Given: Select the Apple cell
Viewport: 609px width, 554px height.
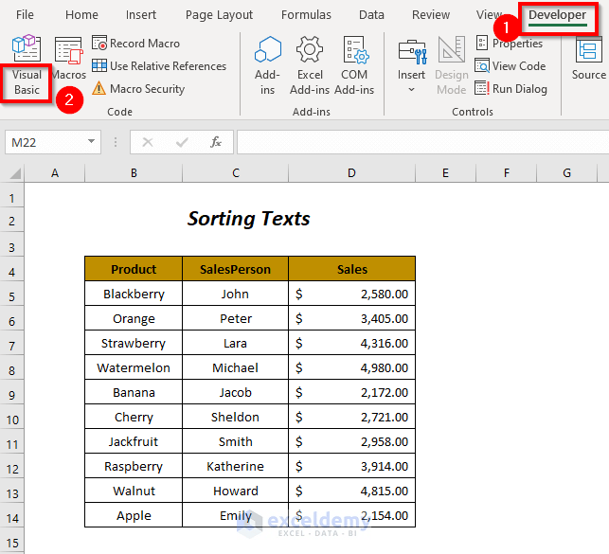Looking at the screenshot, I should 134,515.
